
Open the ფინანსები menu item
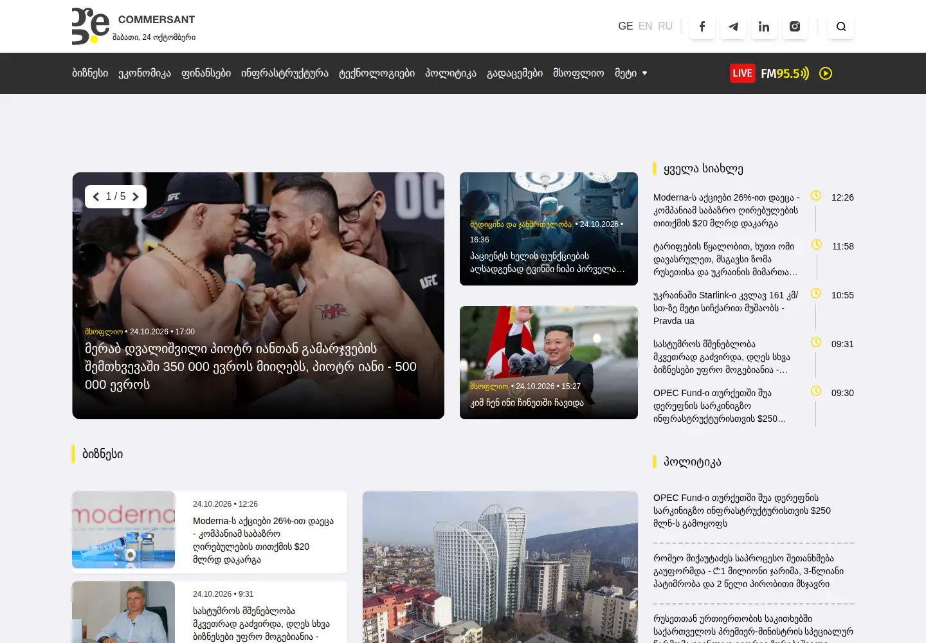point(206,73)
